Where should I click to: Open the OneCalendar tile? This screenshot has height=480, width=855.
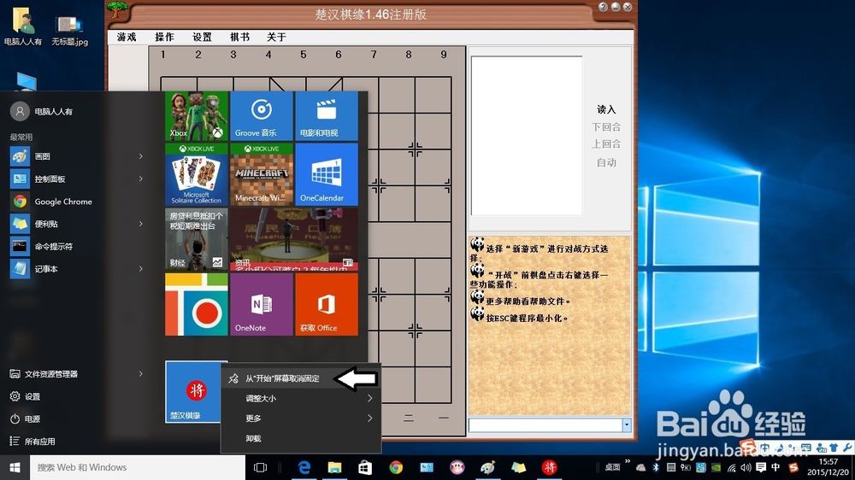[326, 174]
